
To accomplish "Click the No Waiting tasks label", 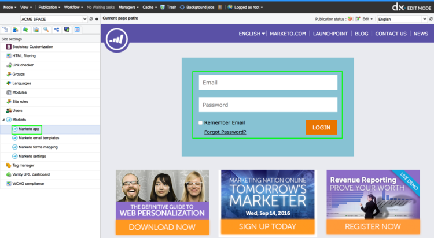I will point(101,7).
